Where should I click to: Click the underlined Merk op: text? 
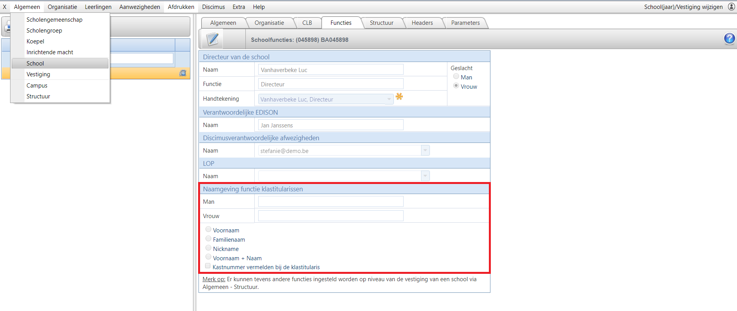[214, 279]
